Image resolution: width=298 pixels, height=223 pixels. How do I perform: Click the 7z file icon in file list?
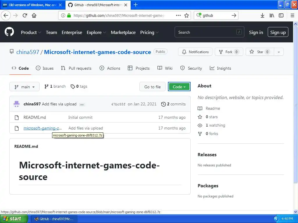pos(17,128)
